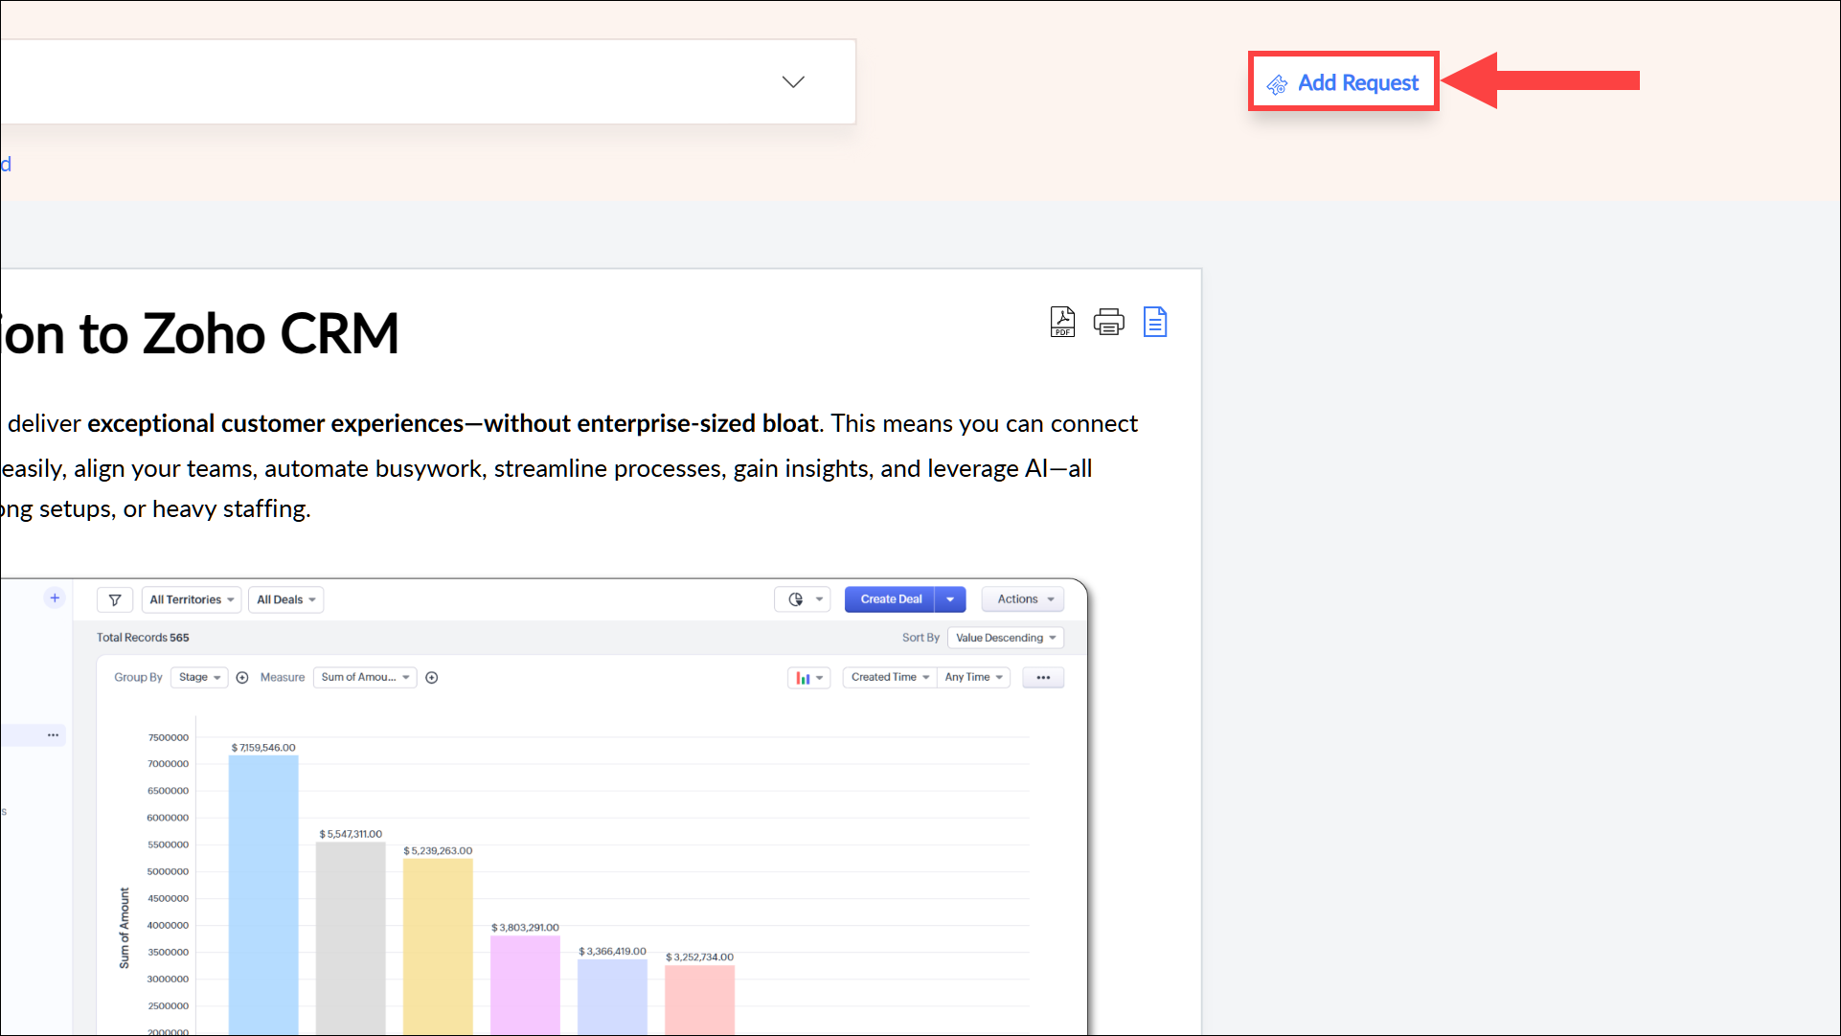Click the plus icon in the left sidebar
This screenshot has width=1841, height=1036.
point(55,598)
